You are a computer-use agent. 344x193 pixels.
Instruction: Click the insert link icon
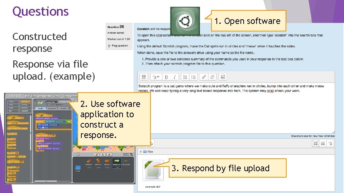(204, 77)
